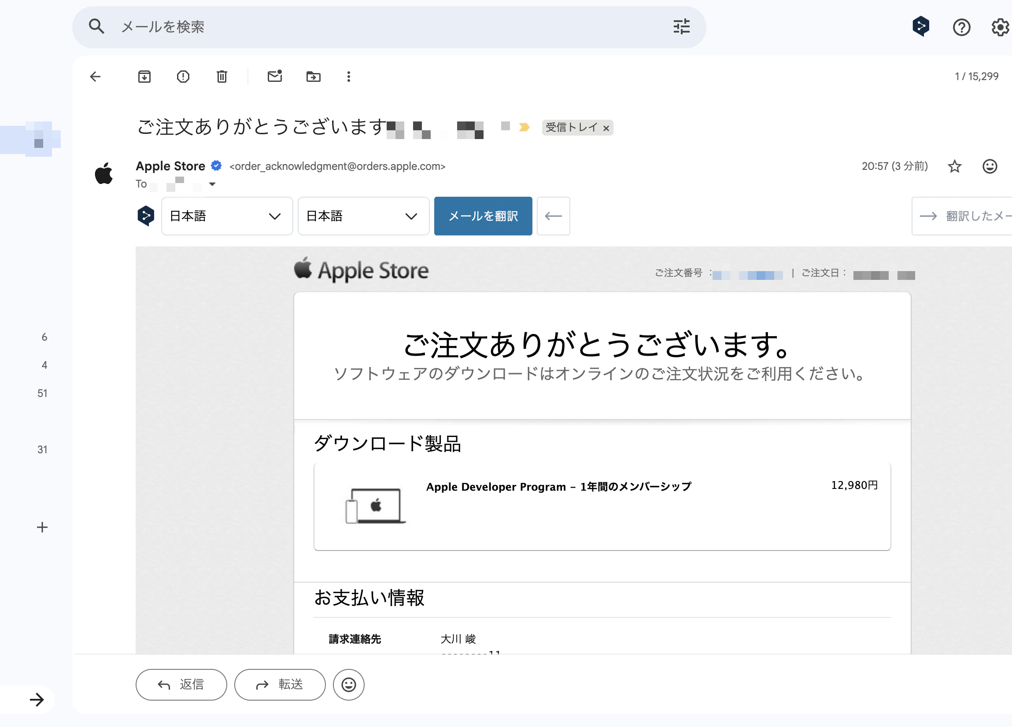Mark email as unread
Screen dimensions: 1012x727
275,76
